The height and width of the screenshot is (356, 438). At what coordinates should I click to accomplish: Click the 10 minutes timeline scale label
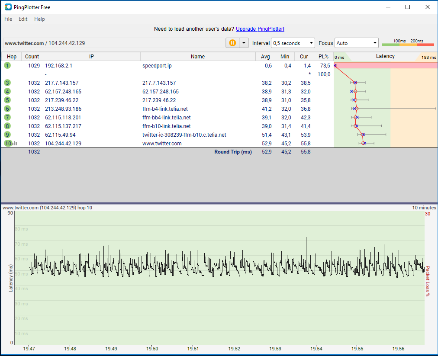[x=424, y=208]
